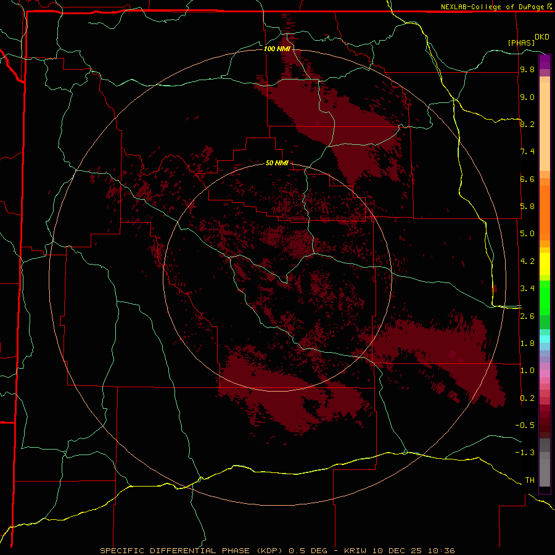Click the 9.0 scale value

point(527,97)
